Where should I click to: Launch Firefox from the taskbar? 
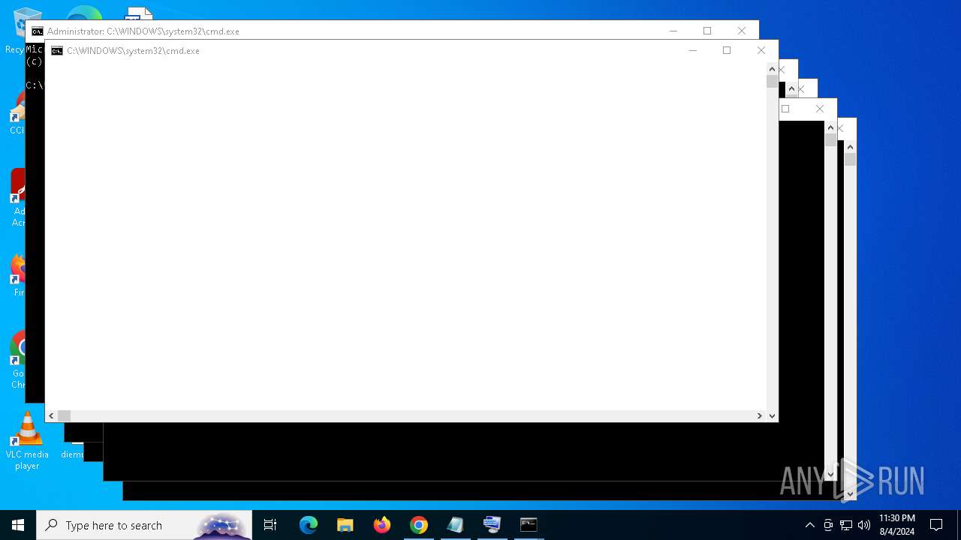(x=382, y=525)
